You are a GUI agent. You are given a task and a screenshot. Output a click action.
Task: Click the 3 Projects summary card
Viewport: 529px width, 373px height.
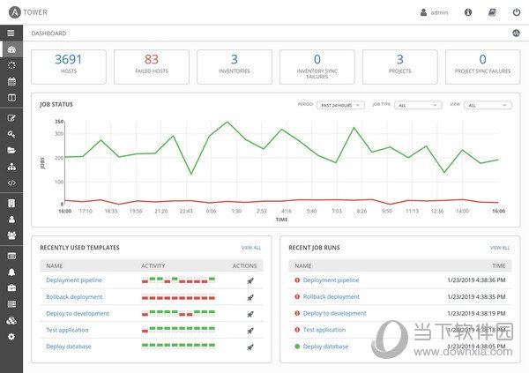pos(399,67)
